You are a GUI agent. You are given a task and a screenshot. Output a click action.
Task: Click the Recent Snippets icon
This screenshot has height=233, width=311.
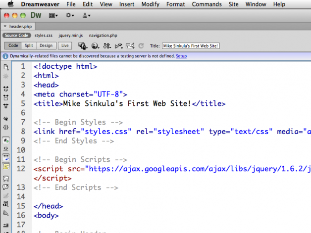(6, 204)
